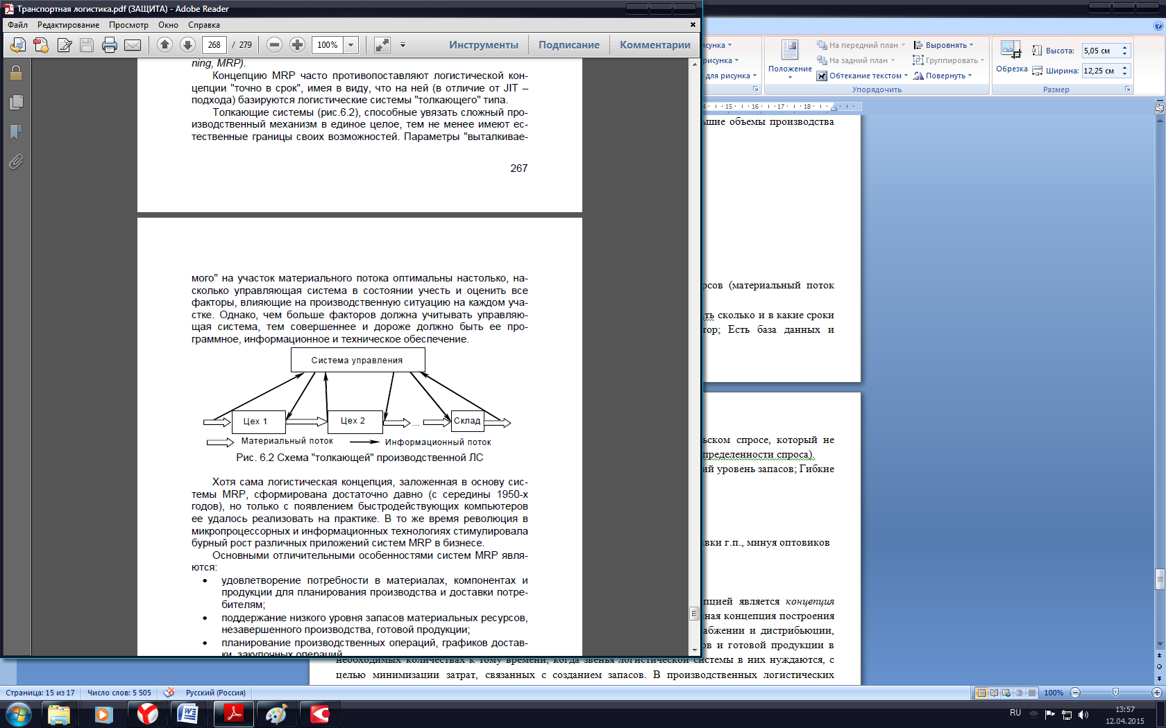Viewport: 1166px width, 728px height.
Task: Open the bookmarks panel in Reader sidebar
Action: pyautogui.click(x=16, y=132)
